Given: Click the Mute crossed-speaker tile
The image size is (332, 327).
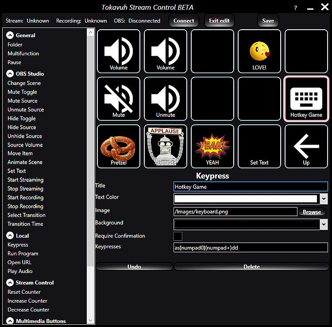Looking at the screenshot, I should (x=119, y=98).
